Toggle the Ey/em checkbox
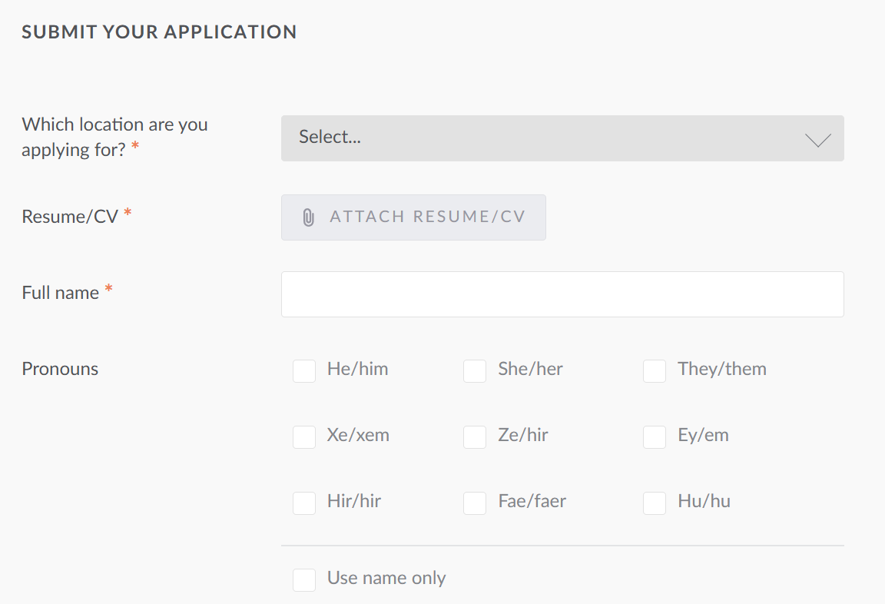 tap(655, 437)
